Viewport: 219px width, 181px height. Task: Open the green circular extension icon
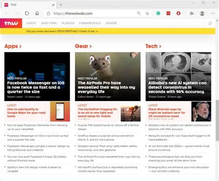pyautogui.click(x=158, y=13)
